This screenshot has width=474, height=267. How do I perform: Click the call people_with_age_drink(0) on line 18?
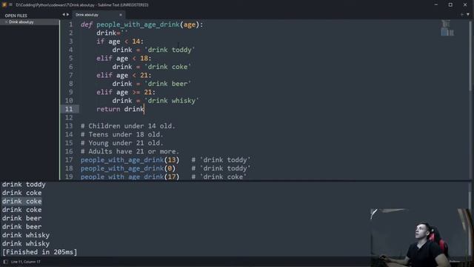128,168
